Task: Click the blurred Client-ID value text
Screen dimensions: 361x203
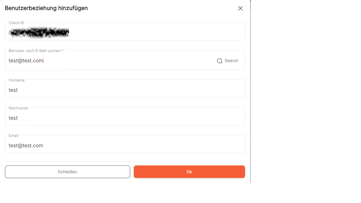Action: click(x=39, y=33)
